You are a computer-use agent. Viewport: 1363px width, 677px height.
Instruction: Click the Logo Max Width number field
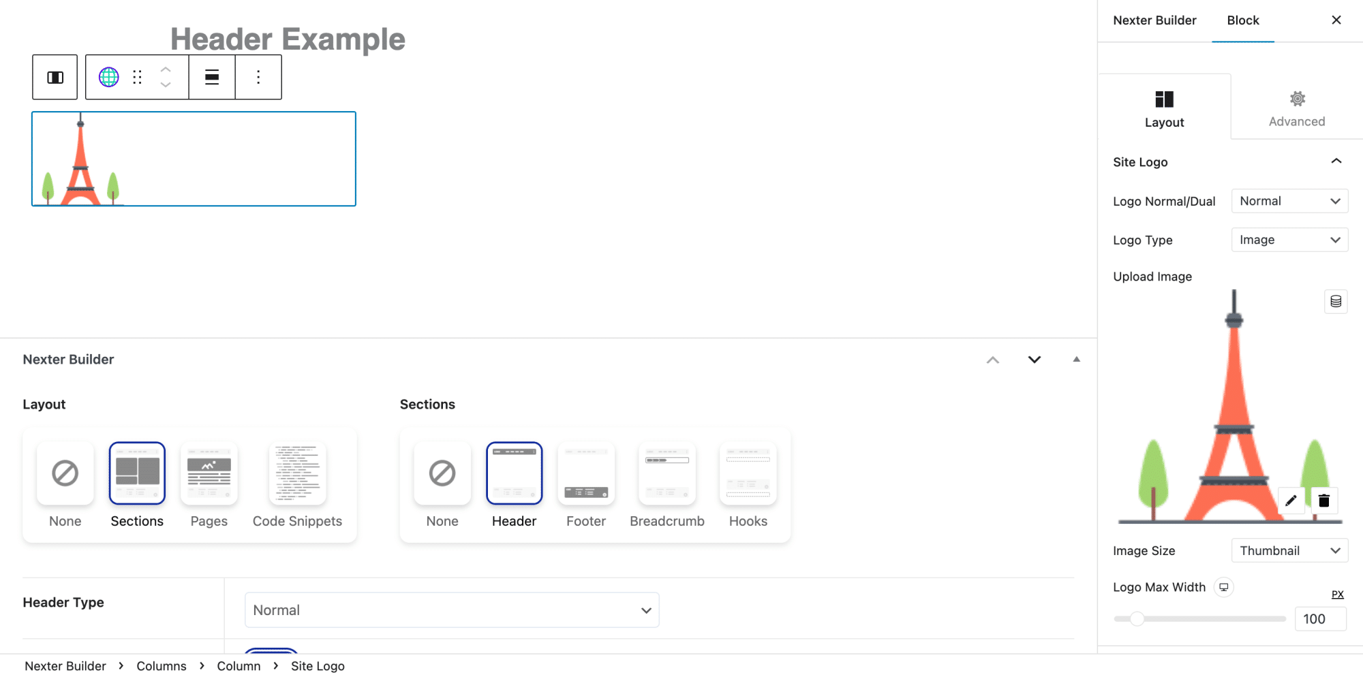coord(1320,619)
